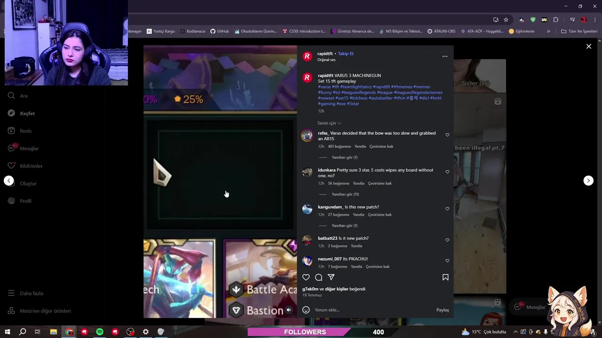Open post options three-dot menu

[445, 56]
